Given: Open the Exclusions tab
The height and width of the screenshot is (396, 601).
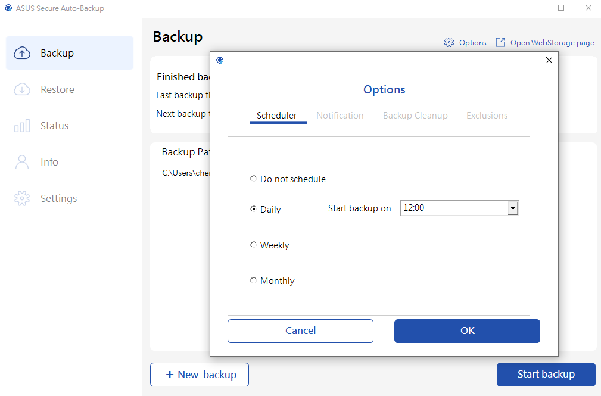Looking at the screenshot, I should [x=487, y=116].
